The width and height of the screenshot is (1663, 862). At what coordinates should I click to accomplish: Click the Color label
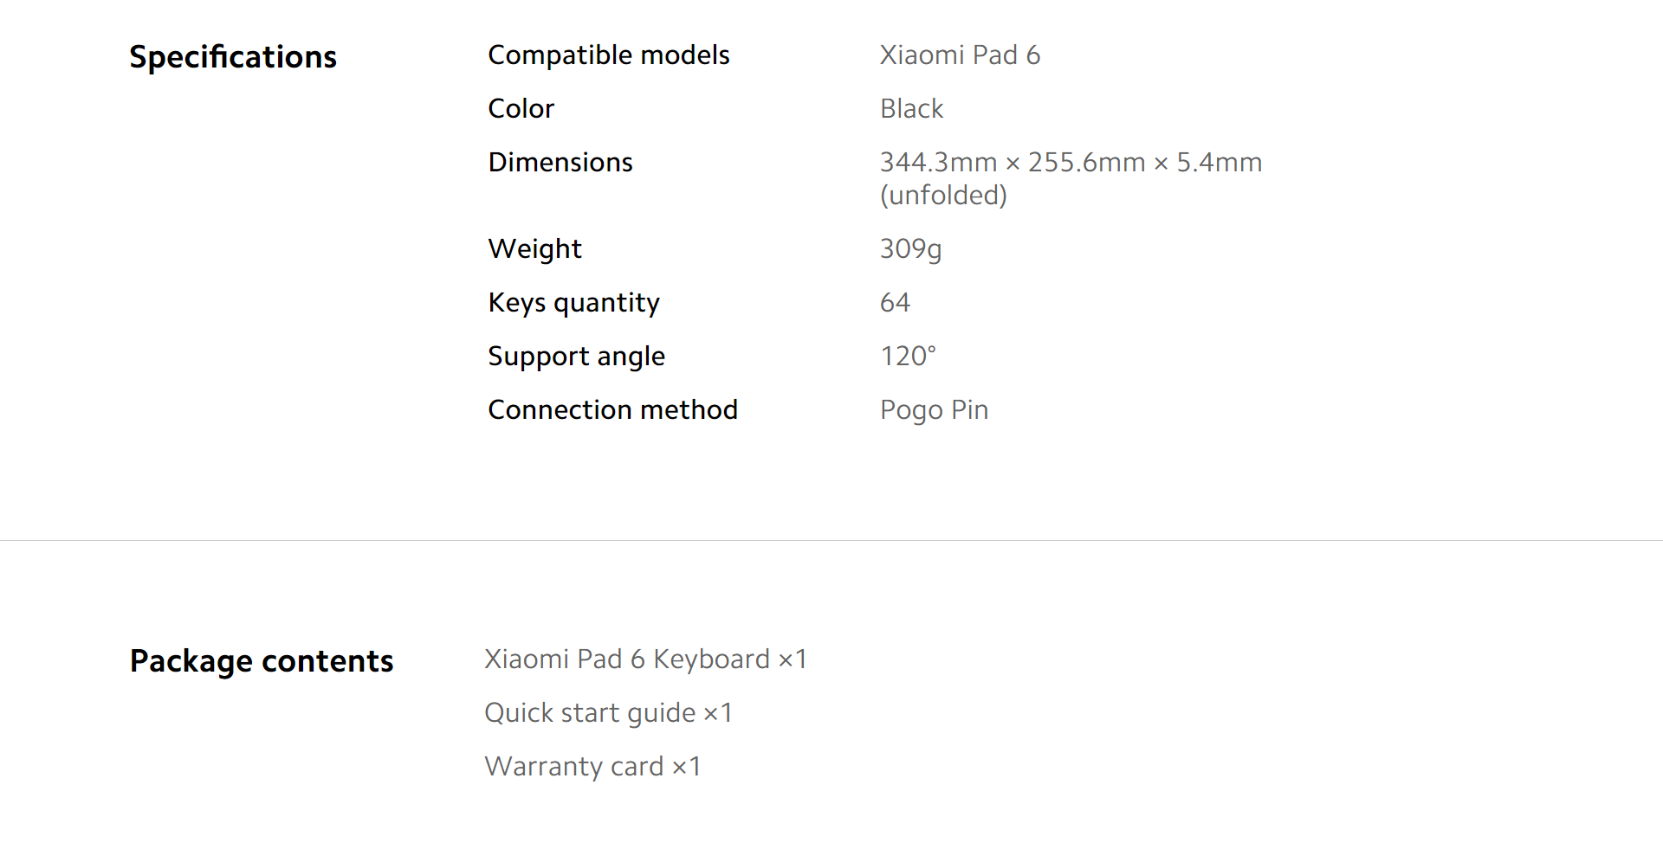tap(521, 109)
